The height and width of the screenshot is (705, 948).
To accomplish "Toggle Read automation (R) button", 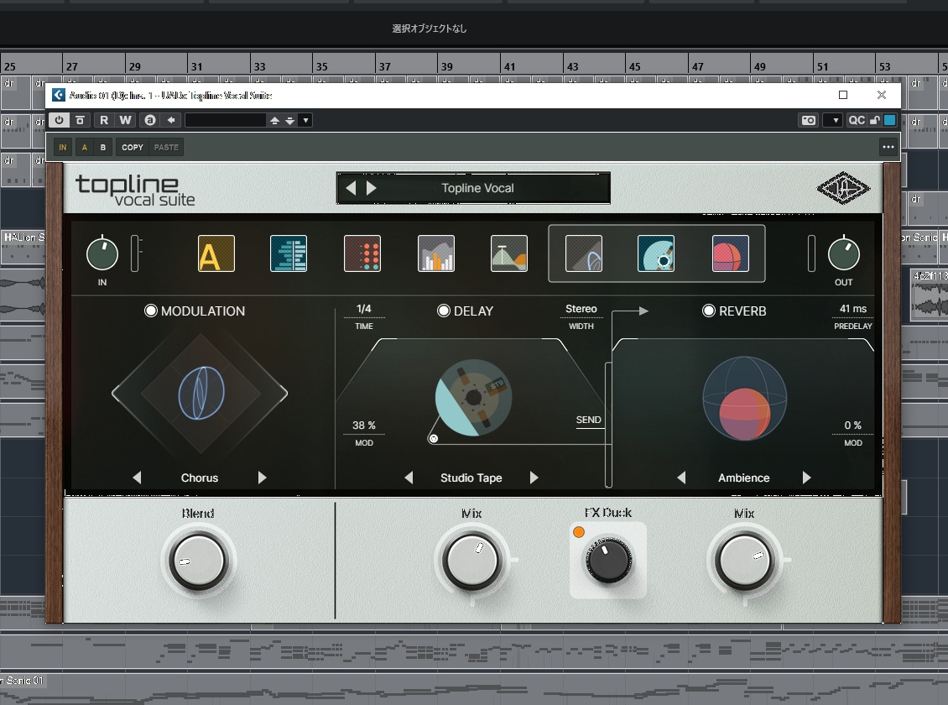I will pos(104,120).
